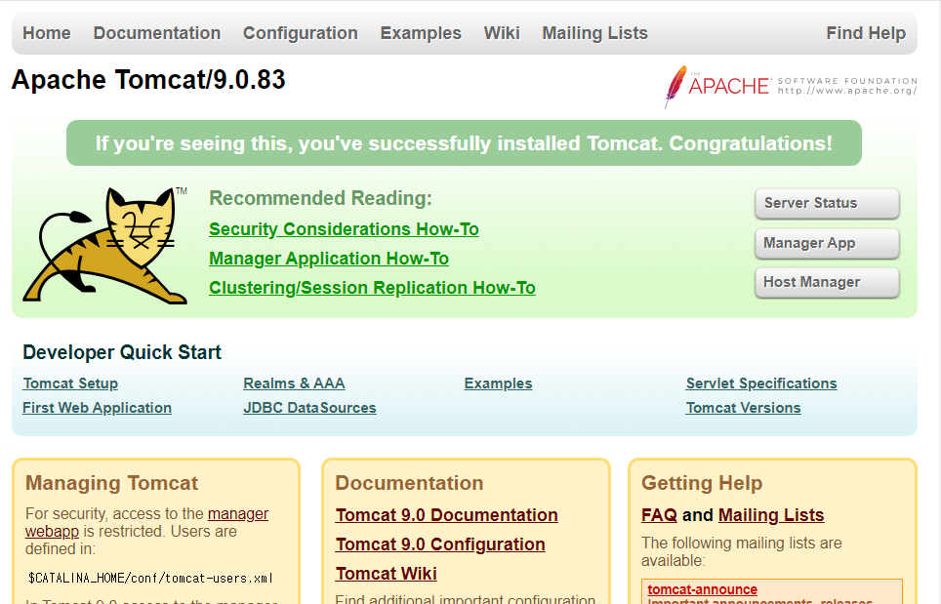Open Mailing Lists in the navigation bar
The width and height of the screenshot is (941, 604).
click(x=594, y=33)
